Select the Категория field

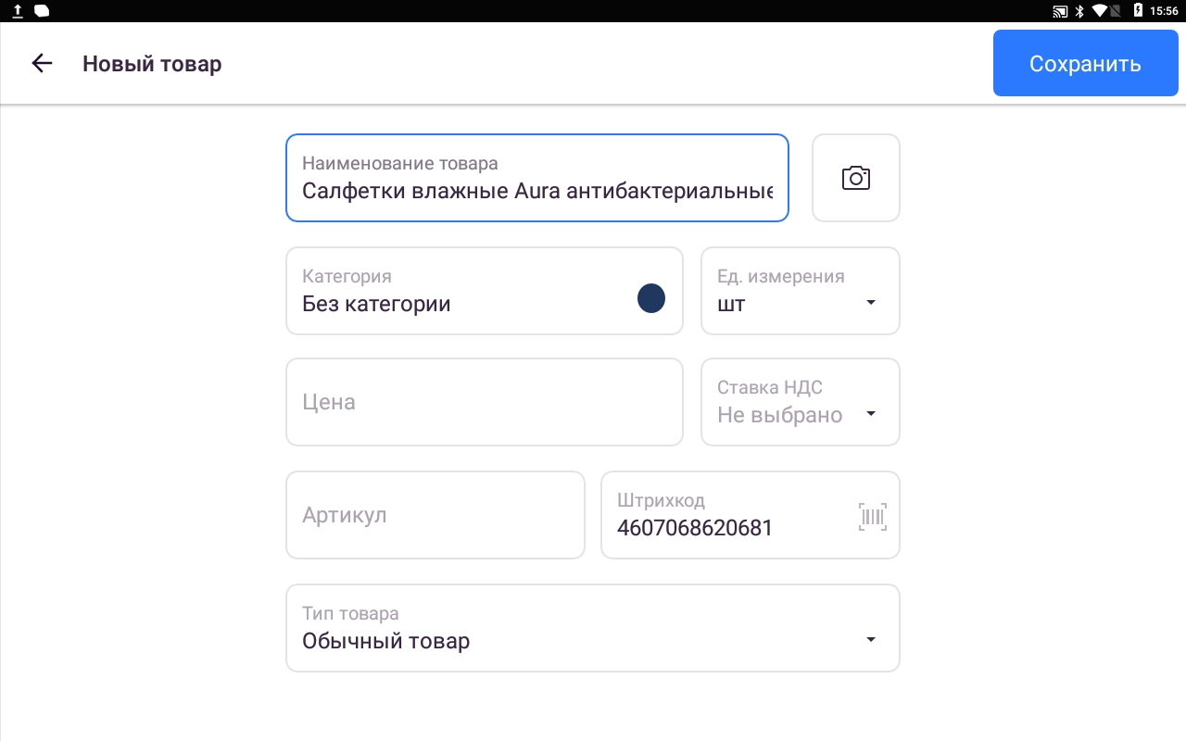coord(485,291)
